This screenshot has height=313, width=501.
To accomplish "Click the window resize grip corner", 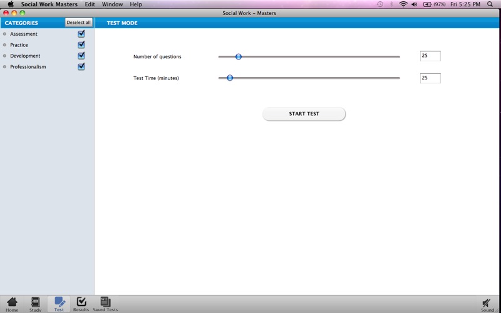I will pos(497,309).
